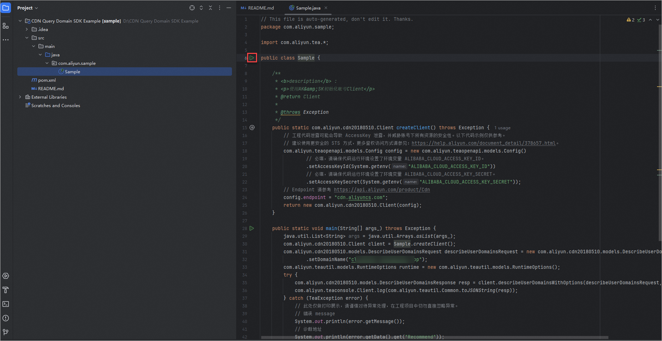Open the Structure tool window icon
Image resolution: width=662 pixels, height=341 pixels.
point(6,26)
